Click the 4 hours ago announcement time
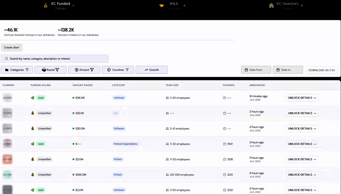The image size is (341, 194). pos(257,173)
